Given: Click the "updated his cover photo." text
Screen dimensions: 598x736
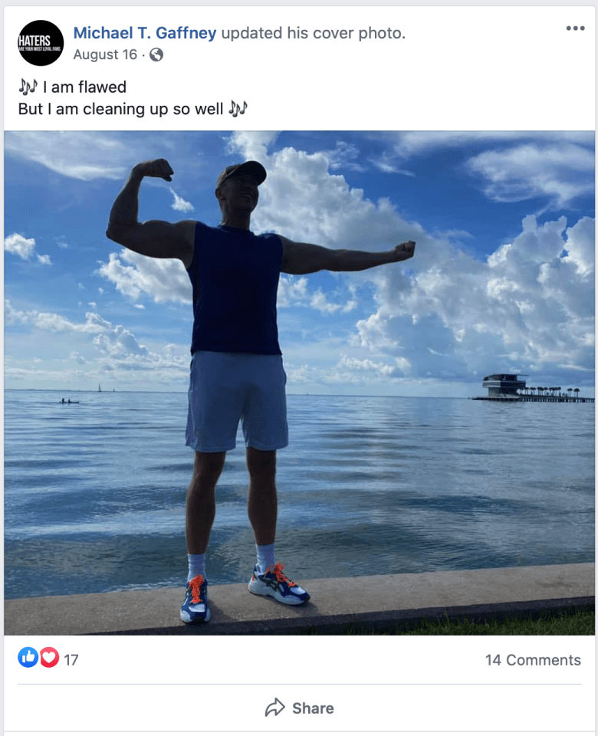Looking at the screenshot, I should point(313,33).
